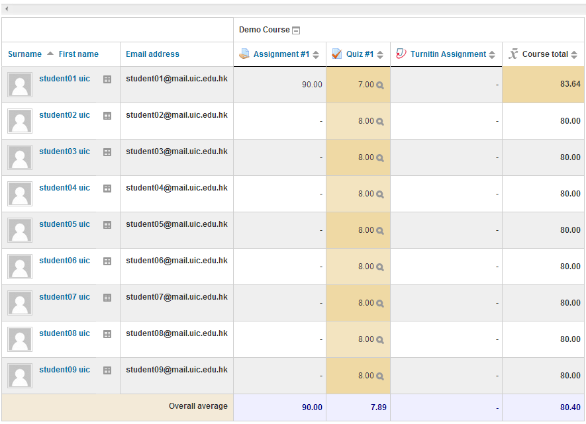Sort students by First name
Viewport: 586px width, 424px height.
[x=78, y=54]
